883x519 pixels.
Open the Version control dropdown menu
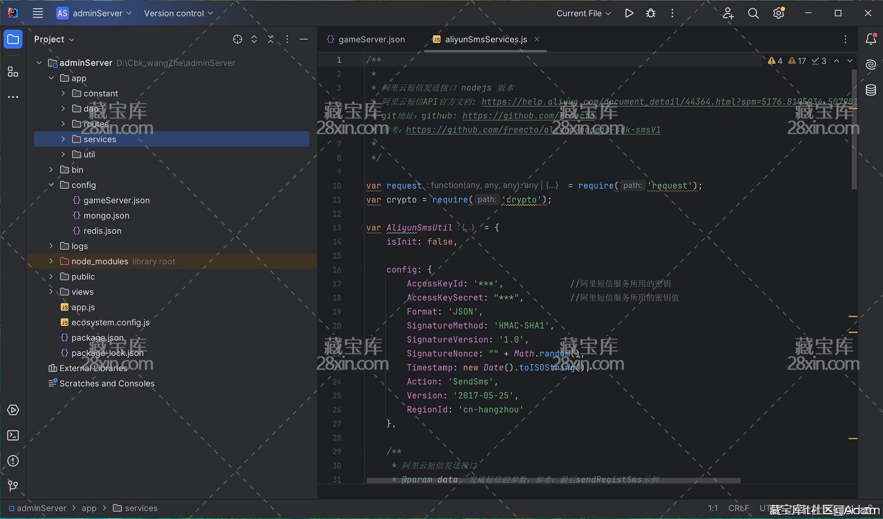pos(178,13)
